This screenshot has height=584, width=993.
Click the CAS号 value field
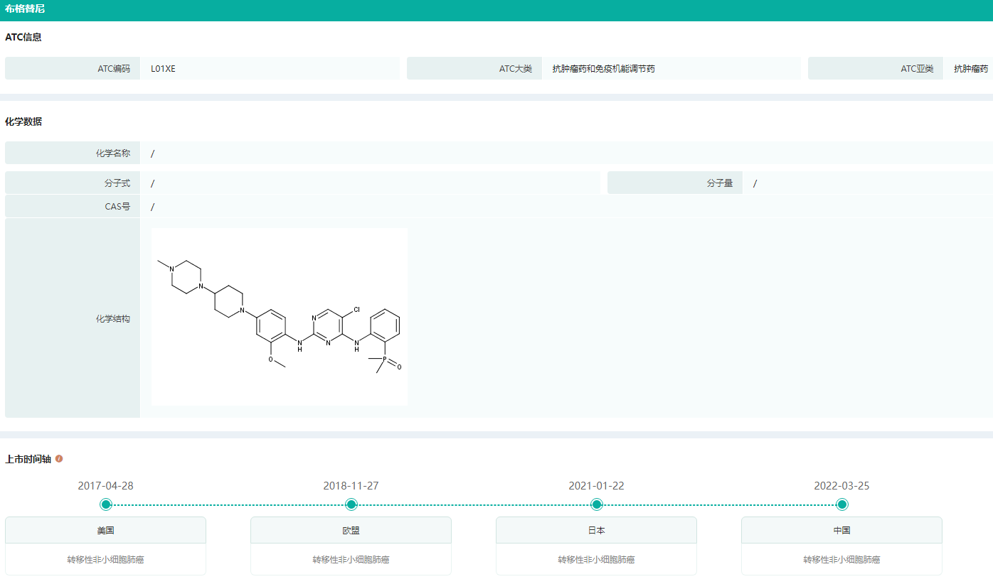(153, 207)
